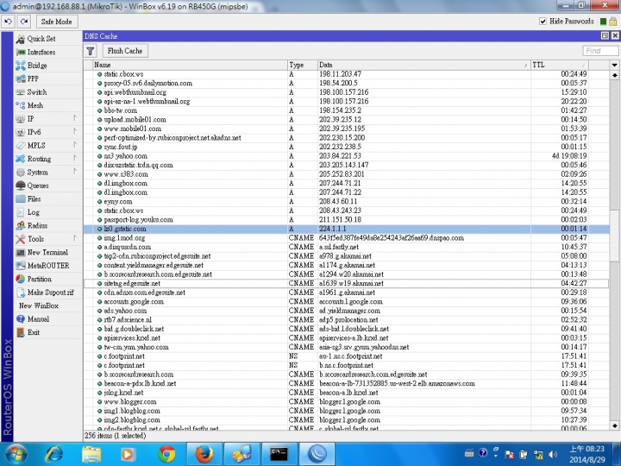621x466 pixels.
Task: Switch to Firefox on taskbar
Action: (204, 454)
